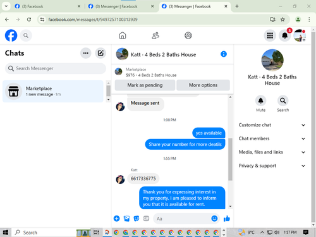The width and height of the screenshot is (316, 237).
Task: Attach a file photo icon in composer
Action: (x=126, y=219)
